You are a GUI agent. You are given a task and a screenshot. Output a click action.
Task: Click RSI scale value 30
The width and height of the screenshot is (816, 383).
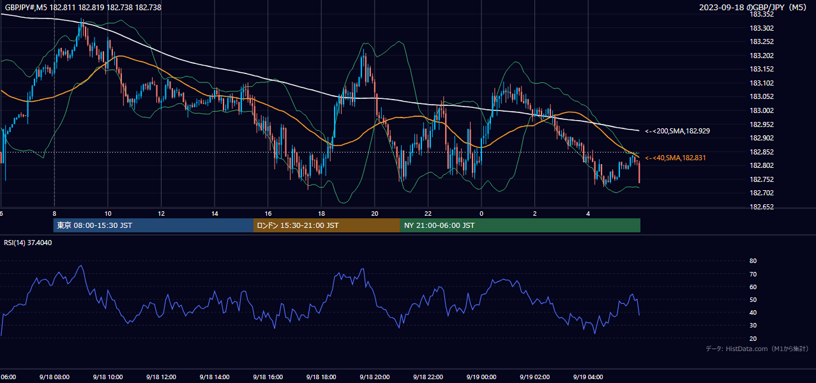click(753, 325)
